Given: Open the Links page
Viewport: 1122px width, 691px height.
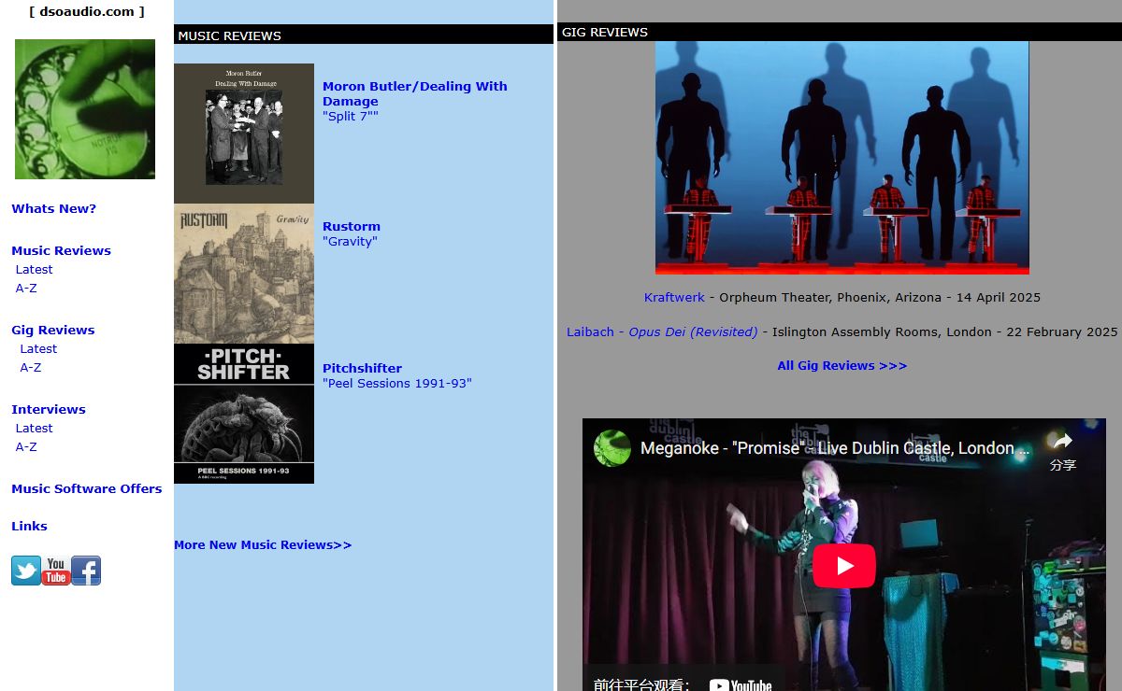Looking at the screenshot, I should point(29,526).
